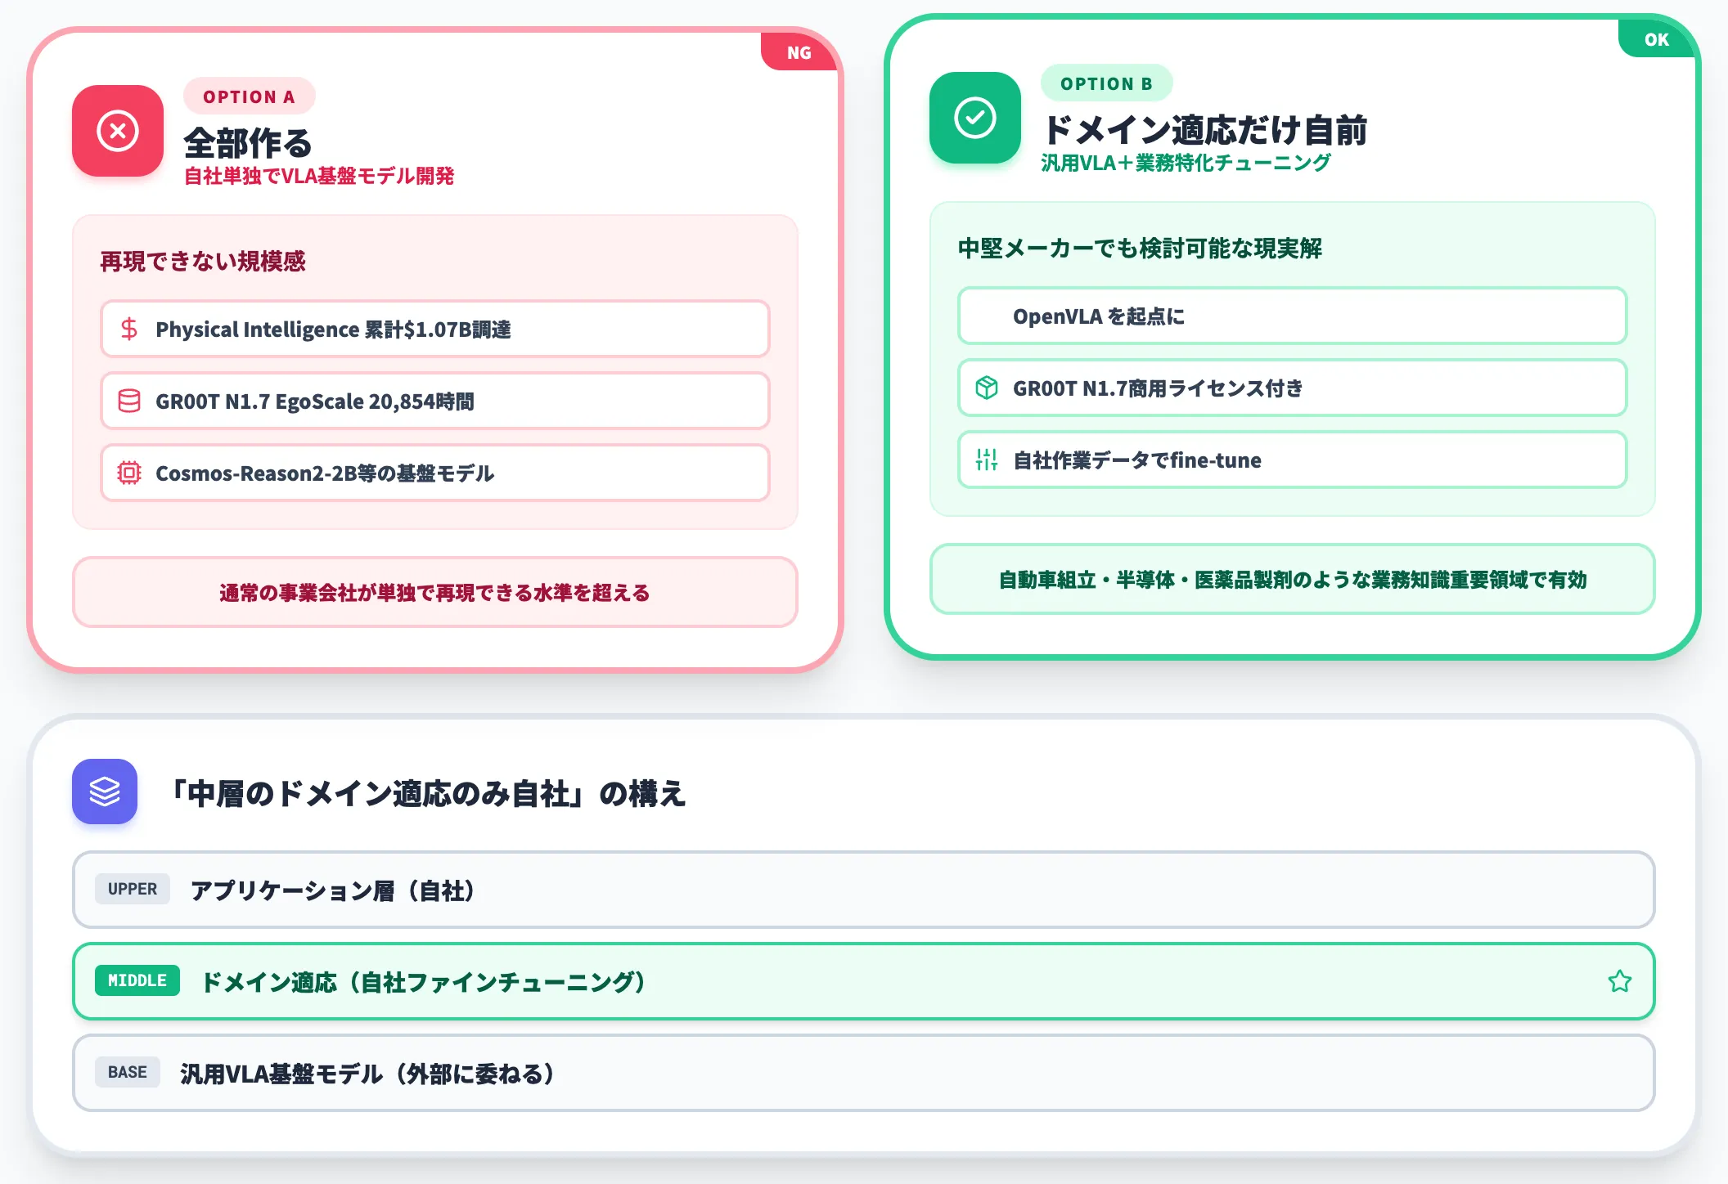Click the dollar icon beside Physical Intelligence
1728x1184 pixels.
point(129,329)
